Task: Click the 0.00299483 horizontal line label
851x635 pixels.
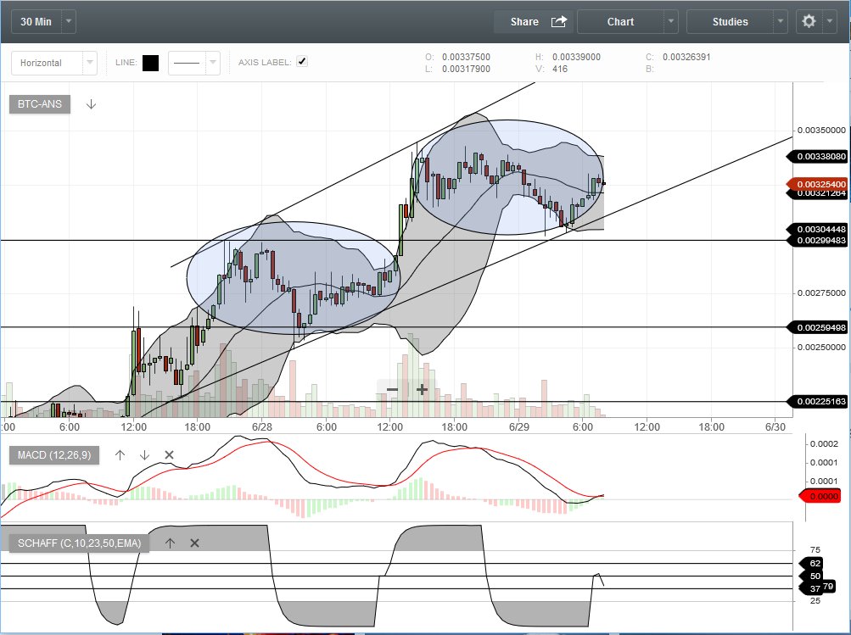Action: pos(818,240)
